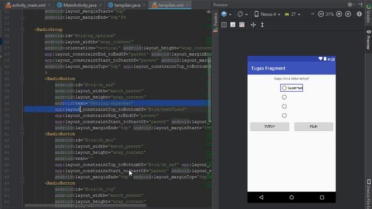Click the empty android:text line under rb_mou

[x=74, y=158]
